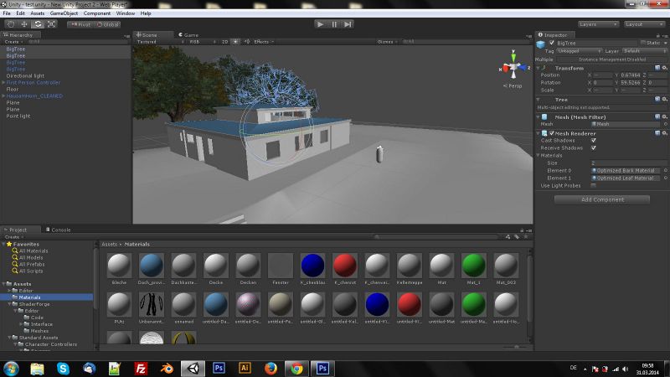Click the scene orientation gizmo
This screenshot has width=670, height=377.
tap(512, 70)
